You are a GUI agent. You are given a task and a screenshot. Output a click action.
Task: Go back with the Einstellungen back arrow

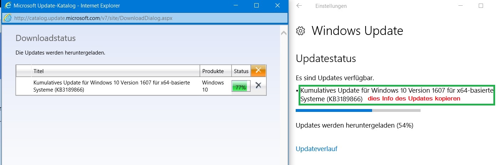pyautogui.click(x=299, y=6)
